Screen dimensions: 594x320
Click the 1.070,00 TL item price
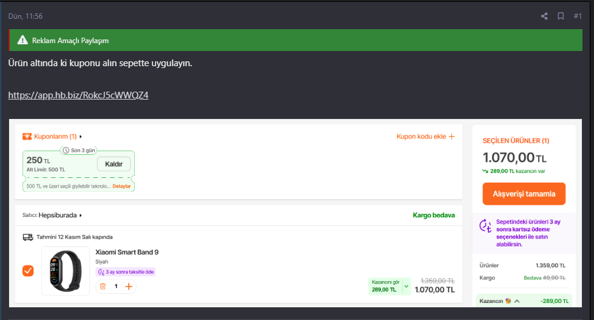434,290
